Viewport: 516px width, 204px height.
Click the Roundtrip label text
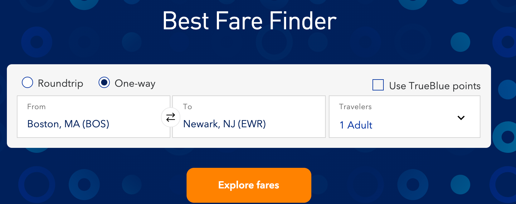point(61,83)
